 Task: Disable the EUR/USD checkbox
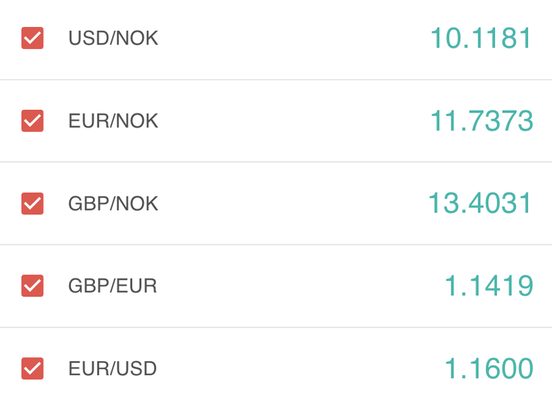(33, 368)
